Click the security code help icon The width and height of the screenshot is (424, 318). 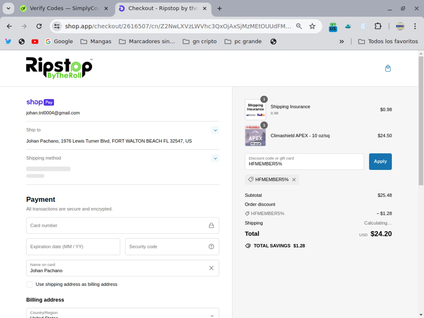click(x=211, y=246)
